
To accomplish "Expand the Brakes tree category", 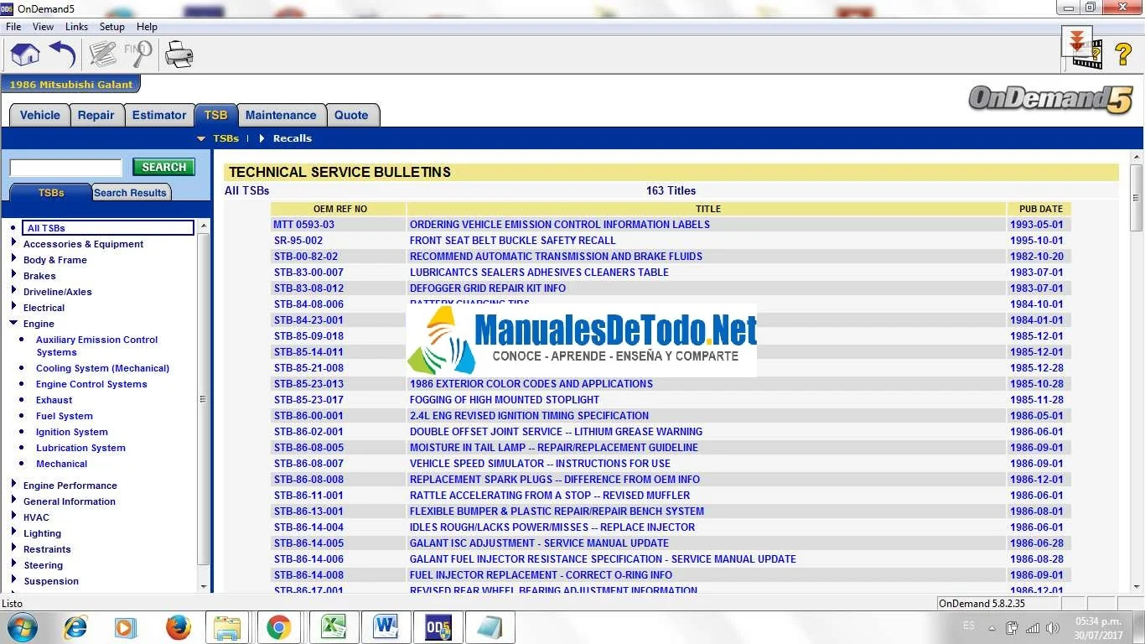I will click(x=13, y=275).
